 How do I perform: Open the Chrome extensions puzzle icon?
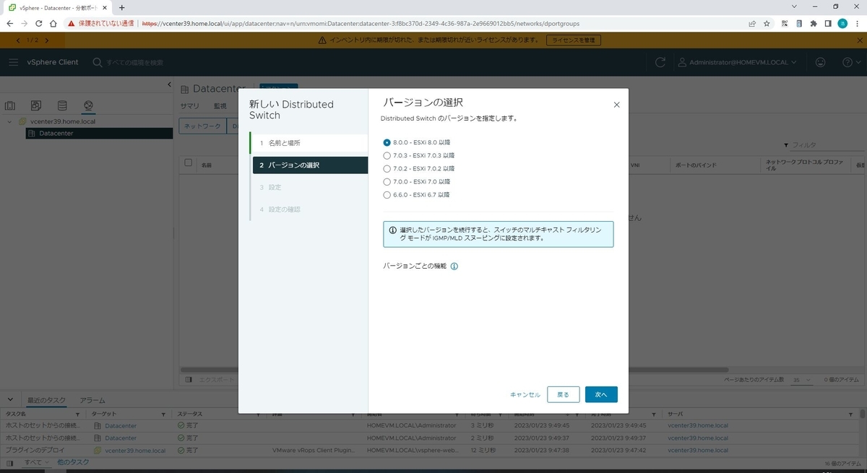[813, 23]
